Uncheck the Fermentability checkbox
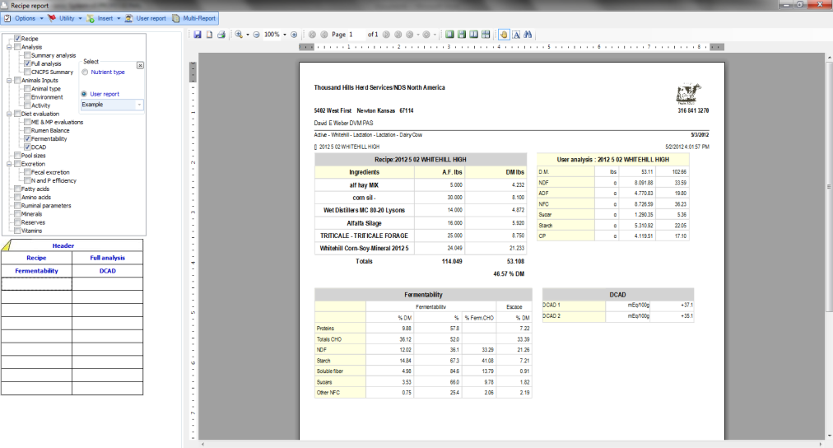 (x=27, y=138)
